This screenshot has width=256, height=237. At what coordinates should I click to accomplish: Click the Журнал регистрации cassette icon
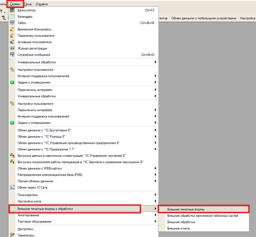[12, 48]
